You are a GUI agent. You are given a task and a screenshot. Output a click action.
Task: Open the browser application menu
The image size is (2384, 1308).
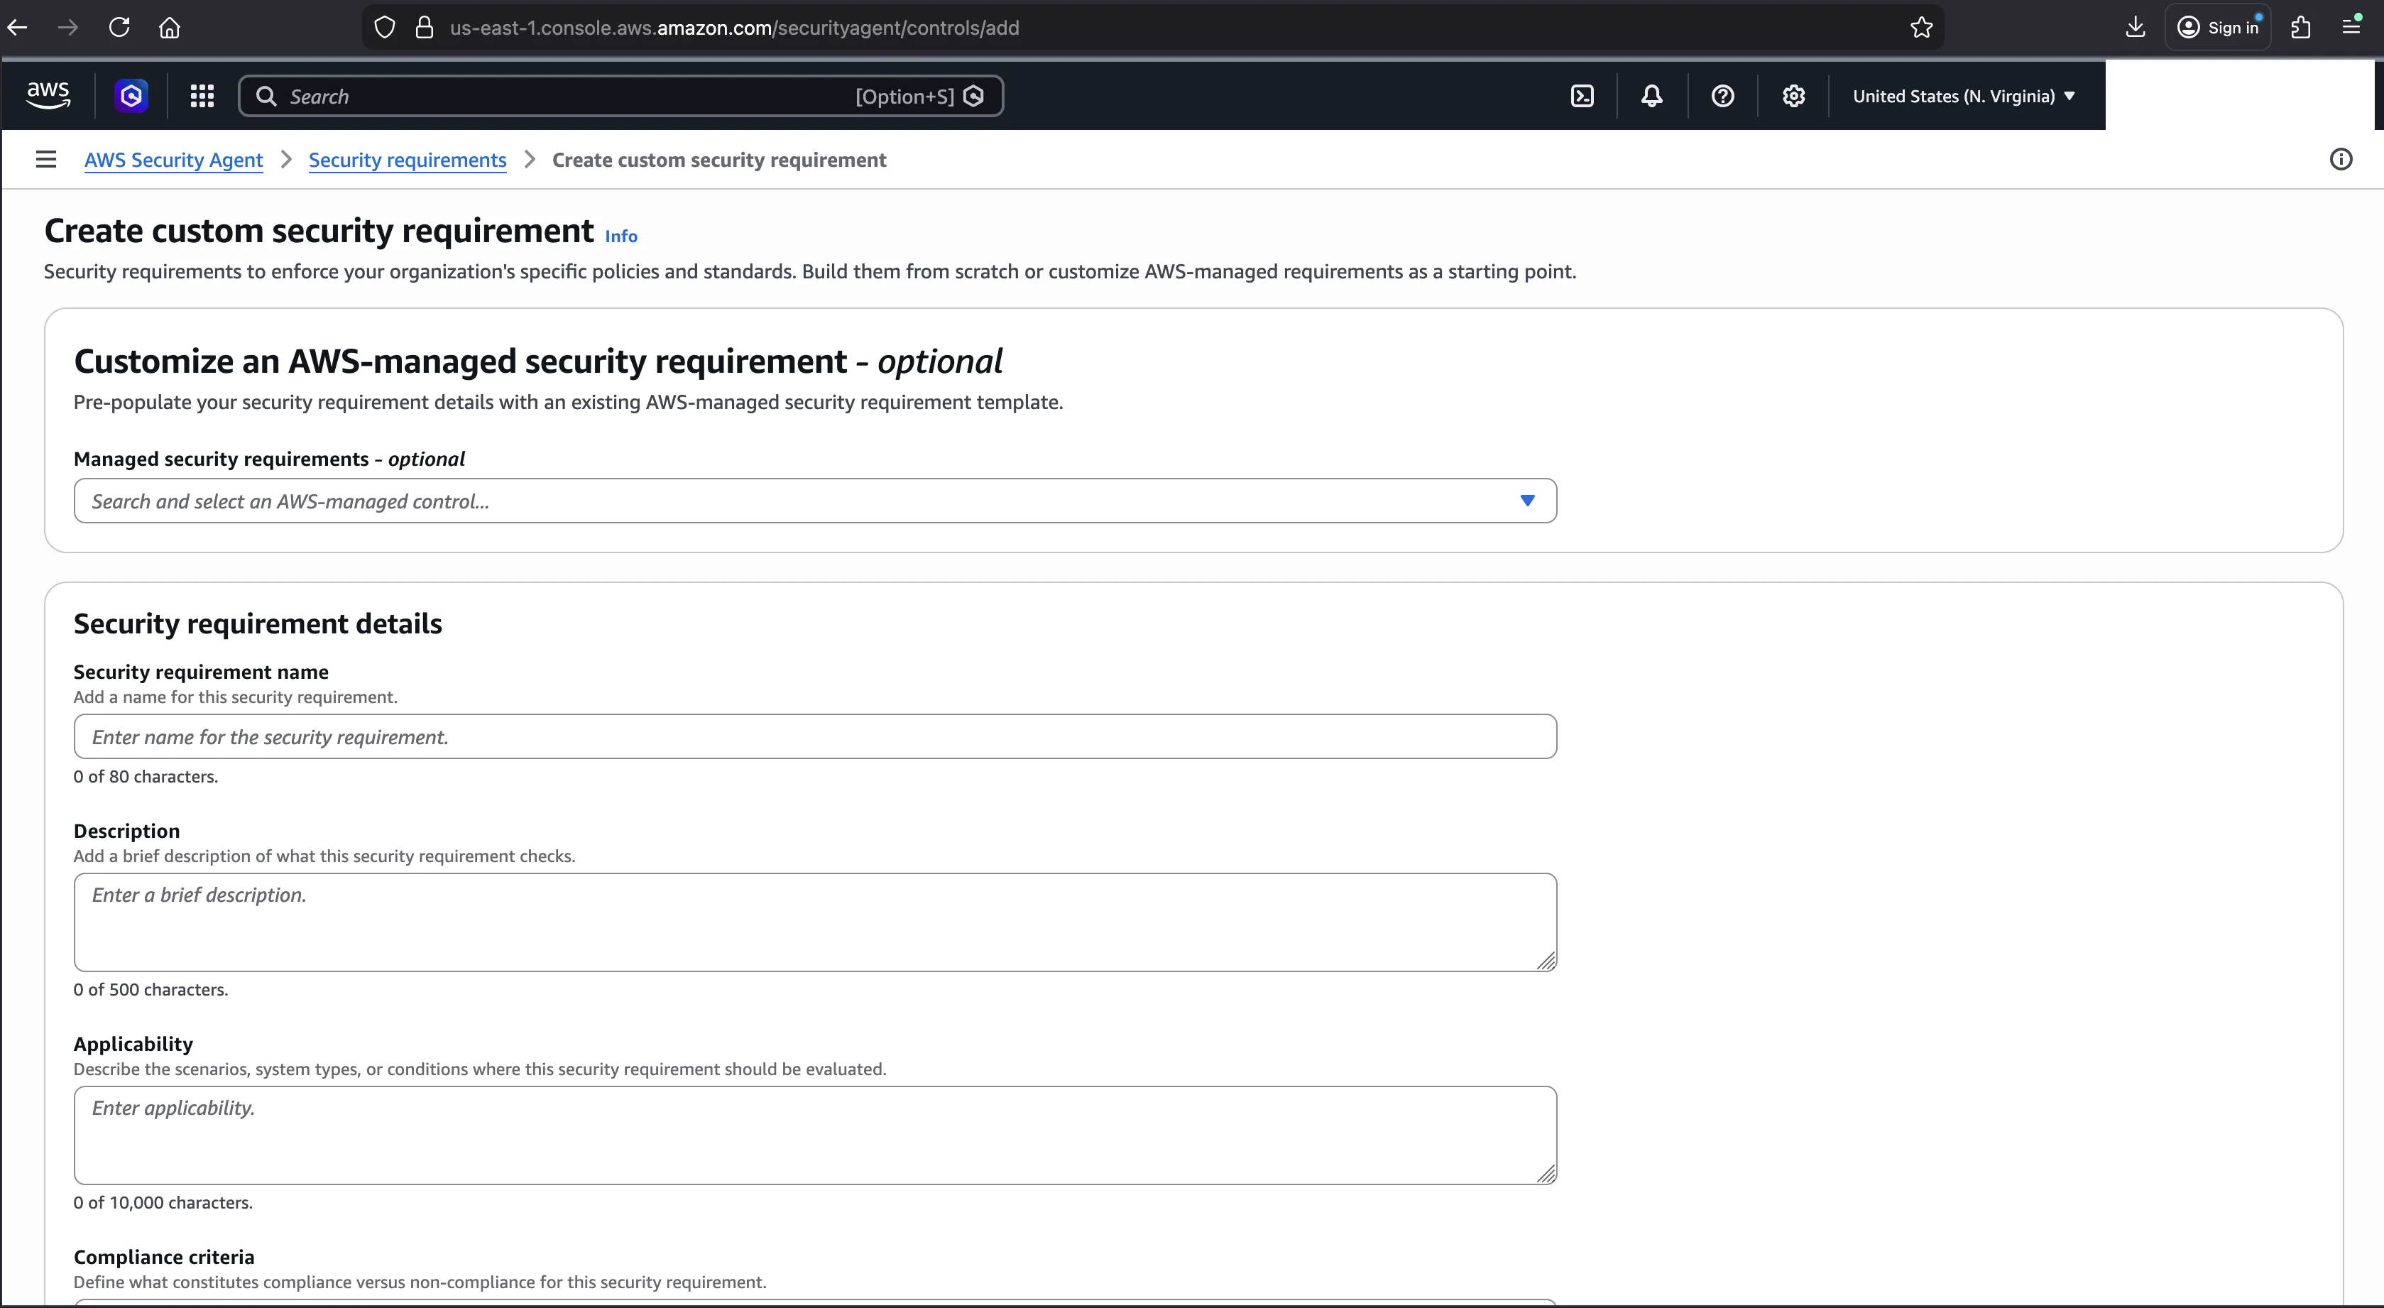coord(2351,28)
